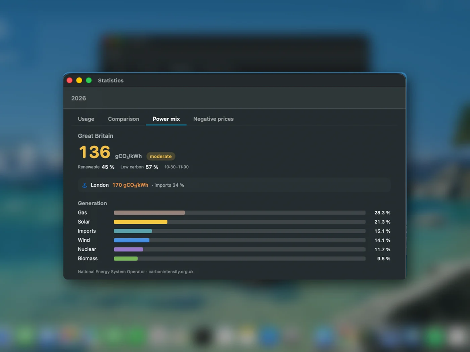Click the carbonintensity.org.uk source link
This screenshot has width=470, height=352.
pos(171,272)
